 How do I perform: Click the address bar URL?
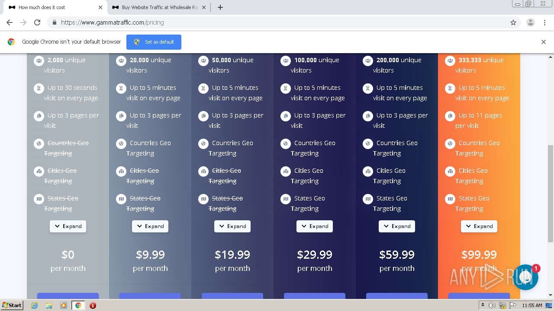coord(113,22)
